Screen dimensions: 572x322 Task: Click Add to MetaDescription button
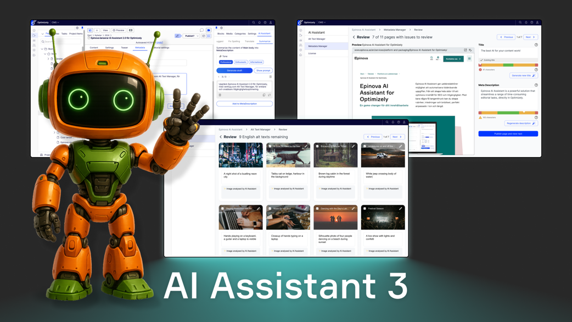(x=244, y=104)
